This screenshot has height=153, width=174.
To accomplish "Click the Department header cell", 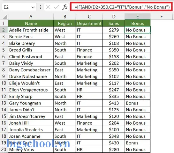I will [x=89, y=23].
